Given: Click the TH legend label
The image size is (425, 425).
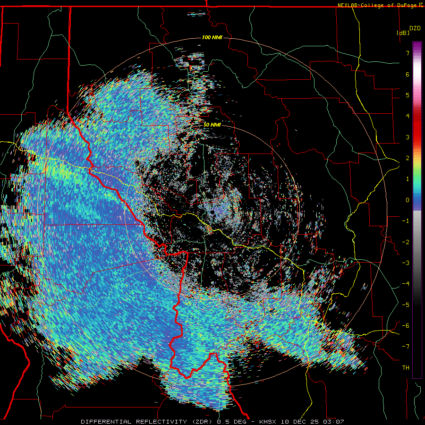Looking at the screenshot, I should pos(406,368).
